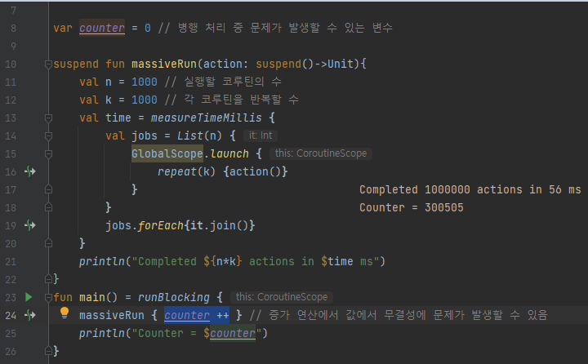Click the CoroutineScope hint after launch

(x=321, y=153)
